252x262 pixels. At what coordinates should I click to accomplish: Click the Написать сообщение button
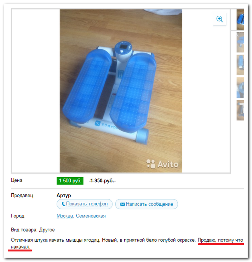pyautogui.click(x=147, y=204)
